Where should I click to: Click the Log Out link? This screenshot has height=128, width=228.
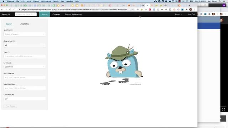coord(192,14)
